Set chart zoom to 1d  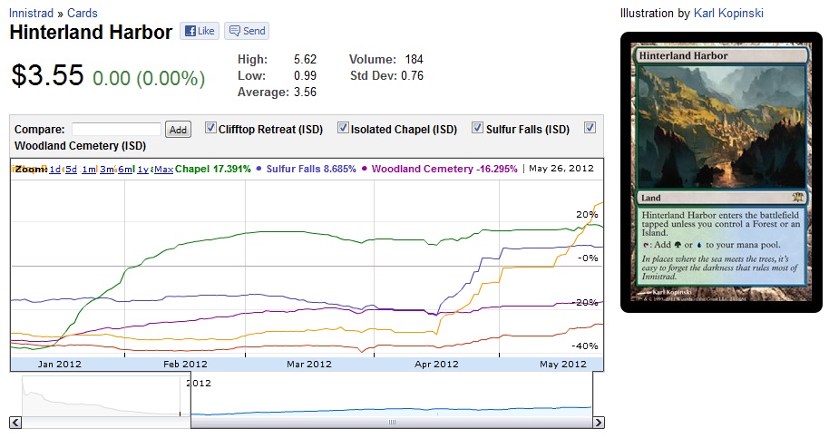(55, 170)
